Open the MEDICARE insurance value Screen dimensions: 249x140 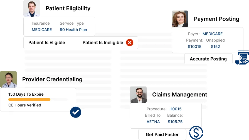[x=42, y=30]
